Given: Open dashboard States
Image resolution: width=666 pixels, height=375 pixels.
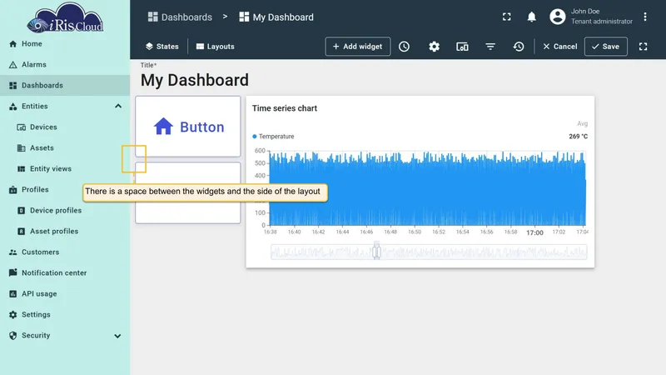Looking at the screenshot, I should pos(162,47).
